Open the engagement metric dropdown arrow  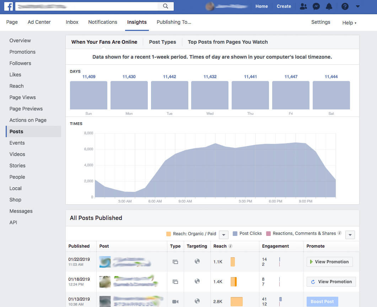click(350, 235)
